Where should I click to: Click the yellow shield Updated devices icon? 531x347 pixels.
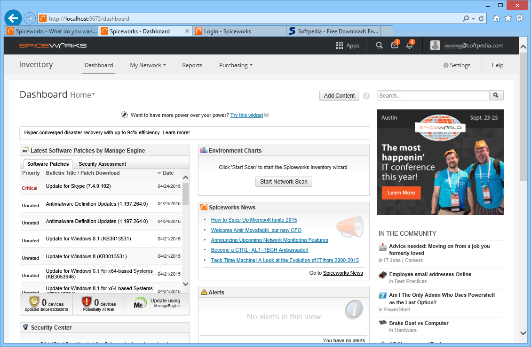34,301
